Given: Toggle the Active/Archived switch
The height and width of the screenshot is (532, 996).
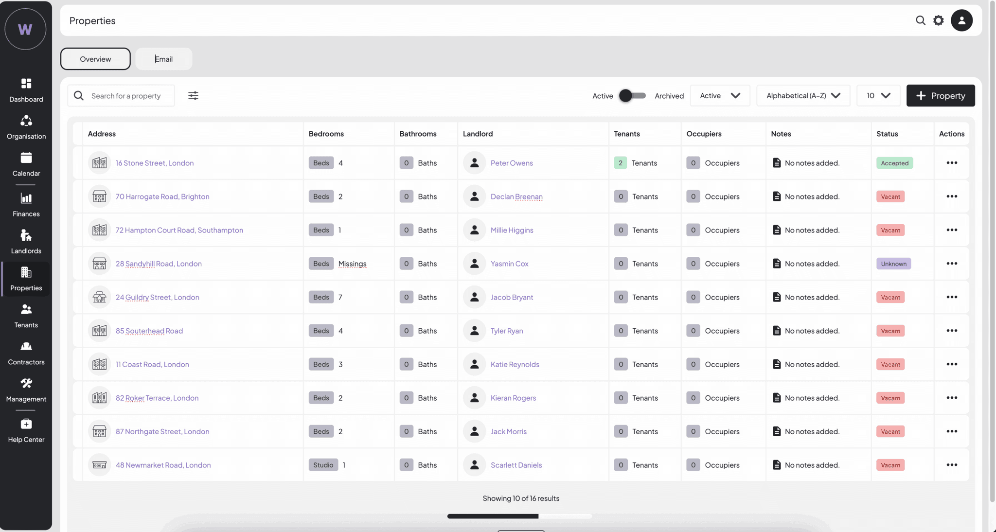Looking at the screenshot, I should pos(632,95).
